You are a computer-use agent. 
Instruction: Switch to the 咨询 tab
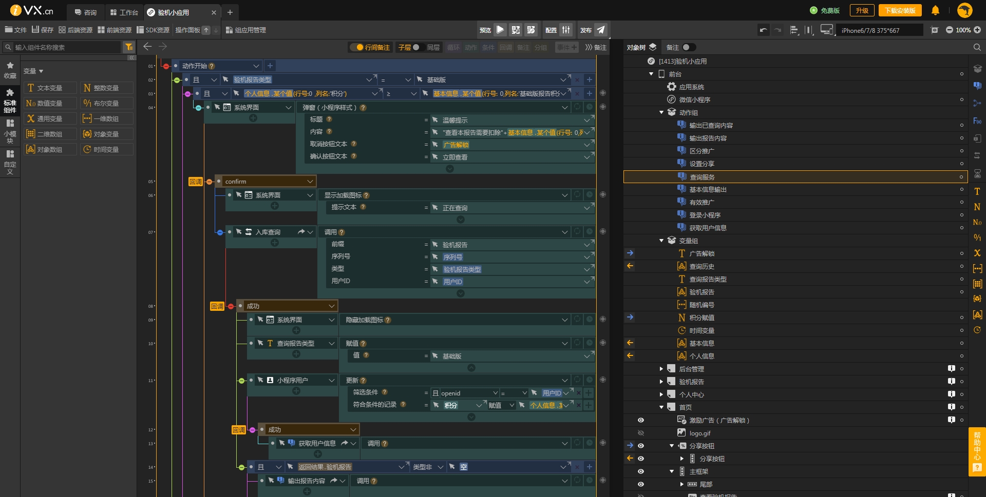coord(86,12)
